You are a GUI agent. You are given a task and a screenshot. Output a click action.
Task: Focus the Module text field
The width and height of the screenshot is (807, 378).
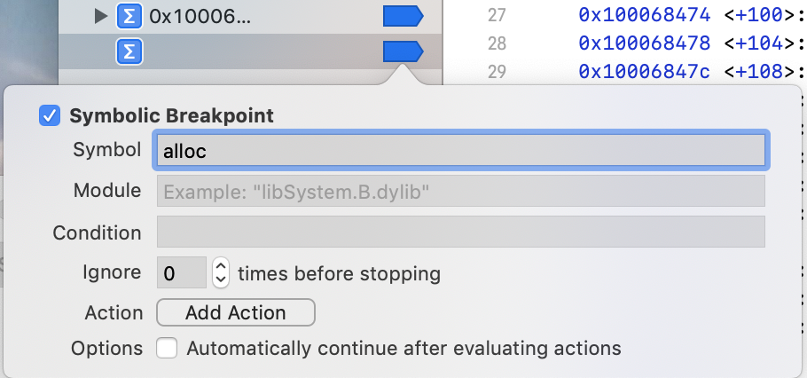[x=460, y=191]
